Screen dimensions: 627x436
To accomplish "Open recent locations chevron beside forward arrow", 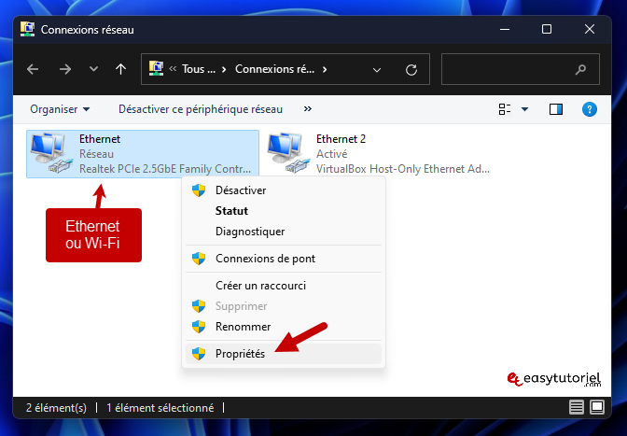I will click(x=93, y=69).
